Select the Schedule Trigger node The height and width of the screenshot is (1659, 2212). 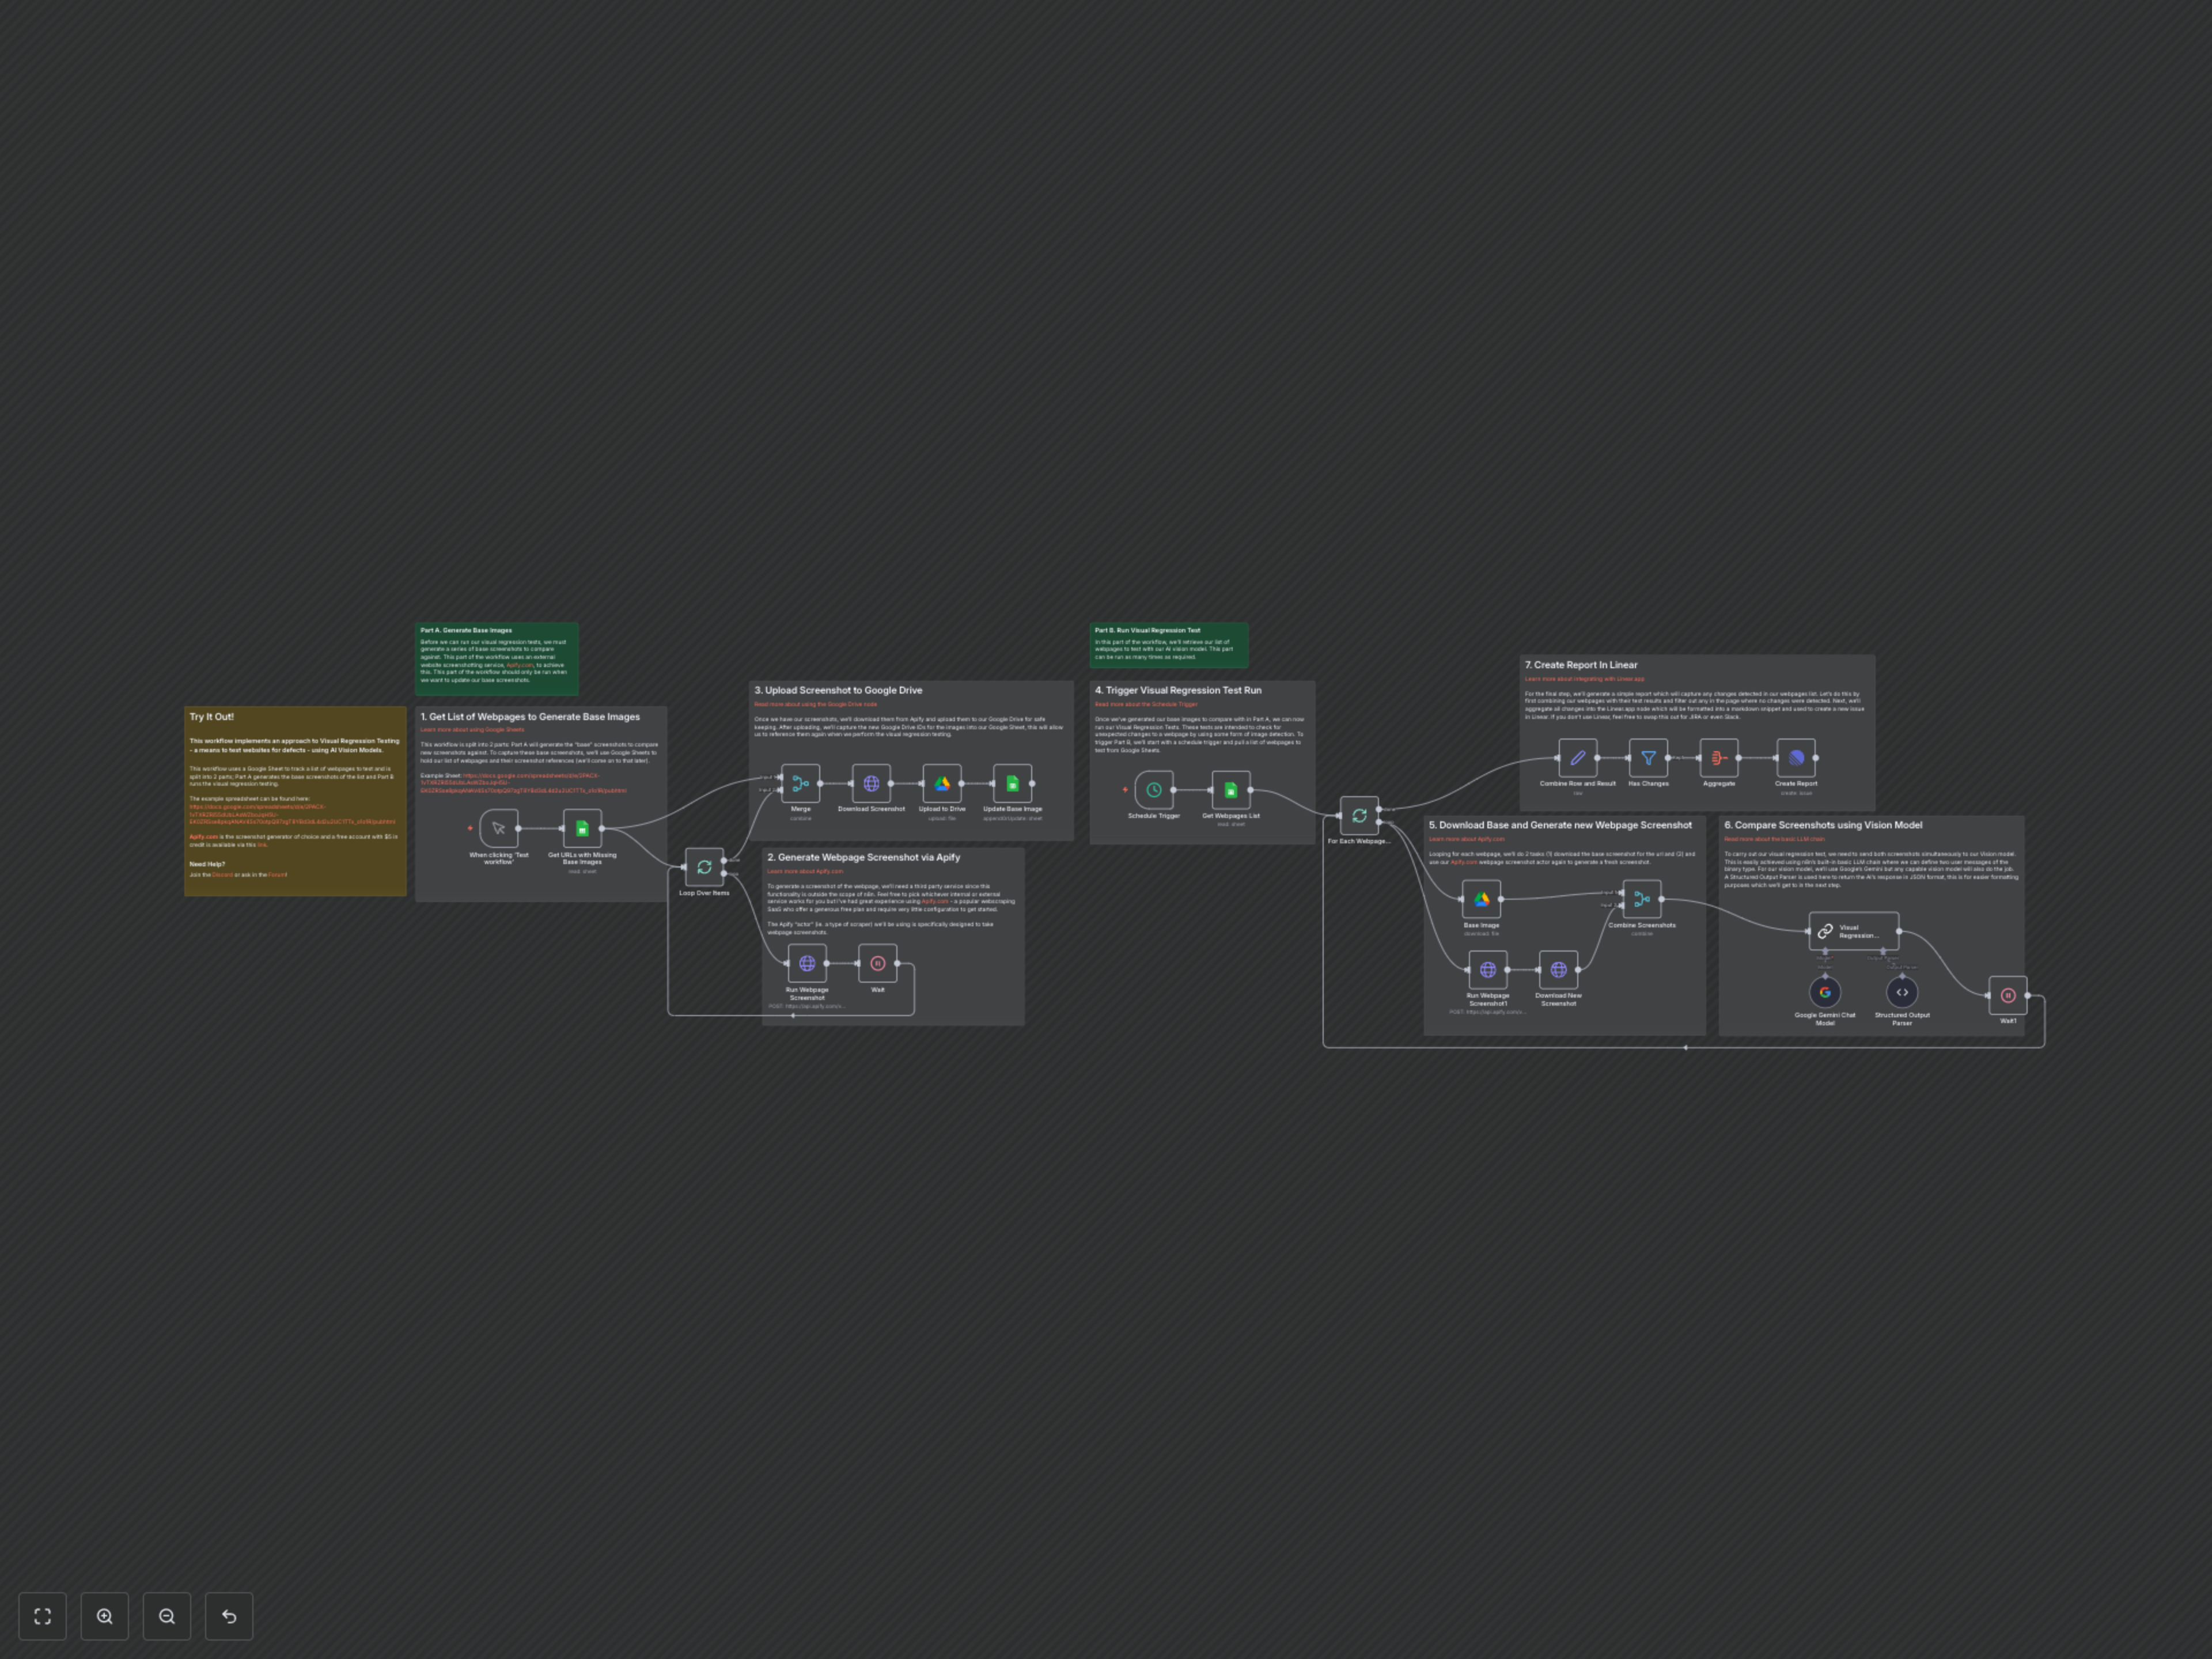click(1154, 790)
